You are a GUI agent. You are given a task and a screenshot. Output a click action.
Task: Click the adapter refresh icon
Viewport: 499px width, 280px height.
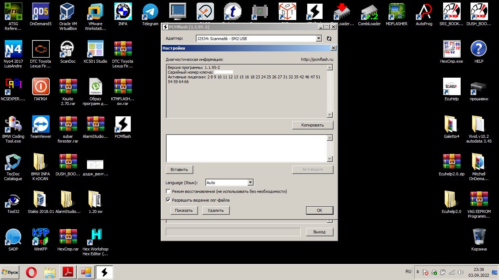coord(329,39)
